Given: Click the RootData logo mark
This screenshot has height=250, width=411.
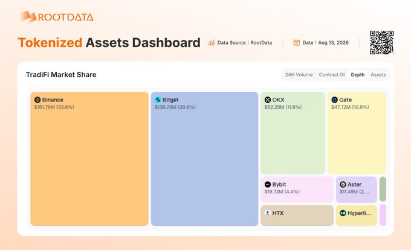Looking at the screenshot, I should [28, 16].
